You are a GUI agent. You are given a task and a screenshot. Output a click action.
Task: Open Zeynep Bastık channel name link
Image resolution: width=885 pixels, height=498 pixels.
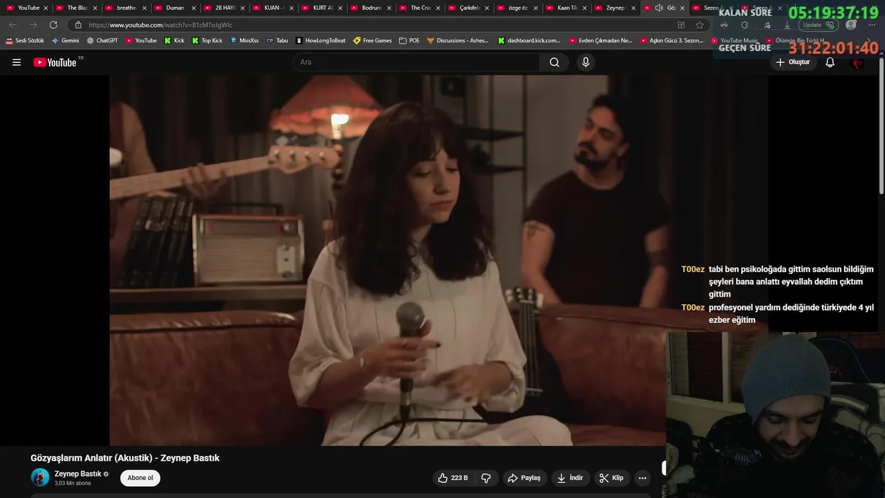point(78,474)
